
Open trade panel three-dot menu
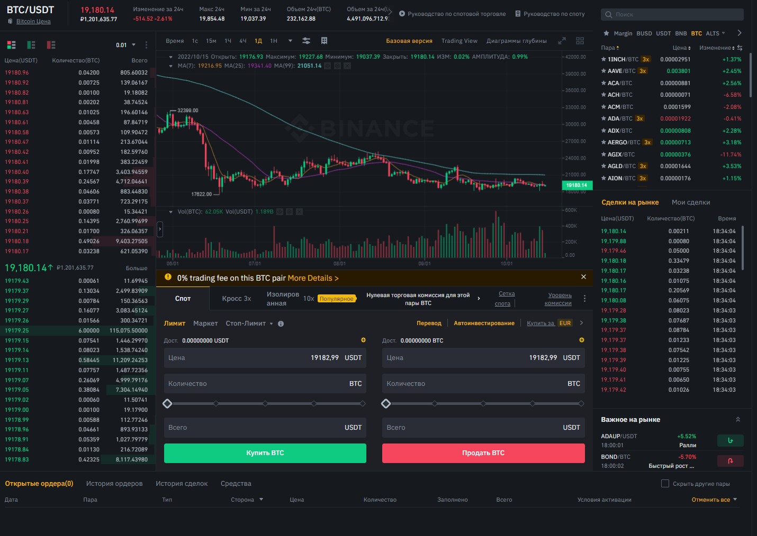(584, 299)
